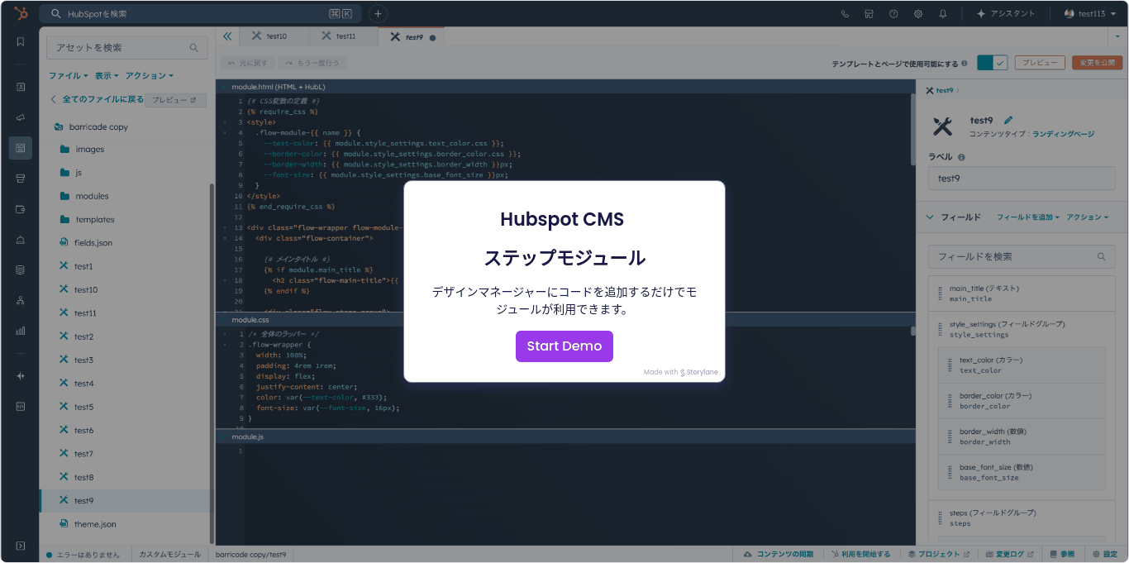Click the drag handle of main_title field

coord(940,293)
